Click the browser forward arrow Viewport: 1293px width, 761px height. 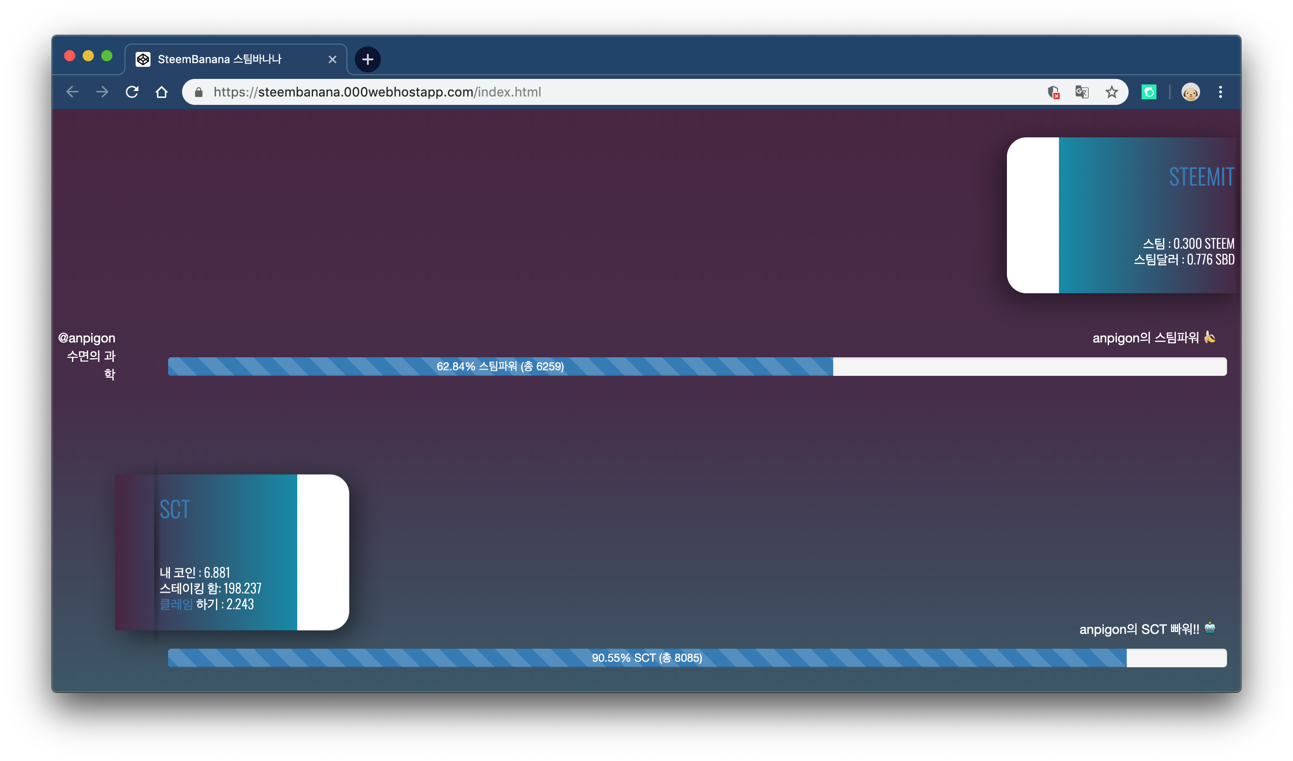(102, 92)
